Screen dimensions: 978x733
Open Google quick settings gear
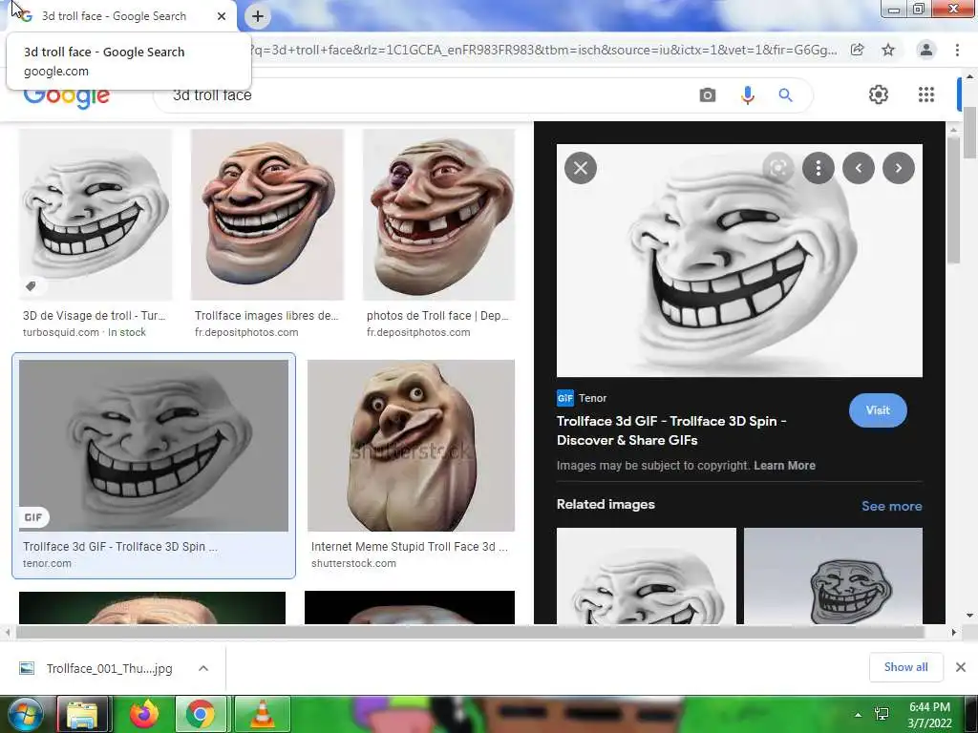click(x=879, y=94)
